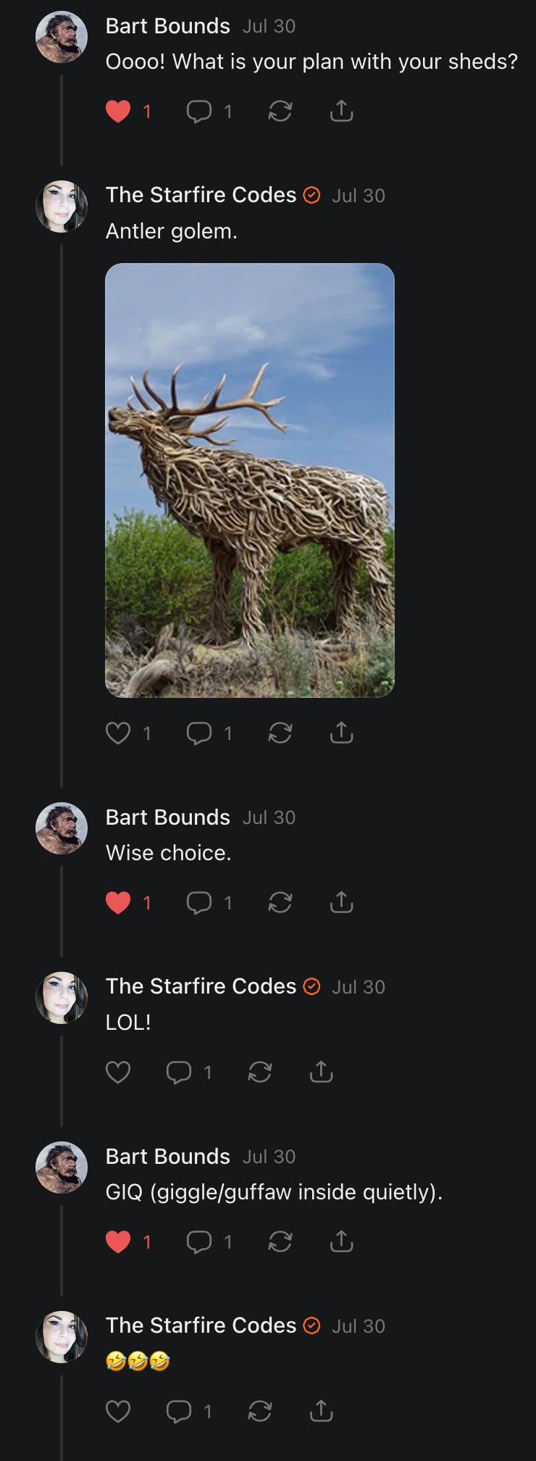Open the antler elk sculpture image
This screenshot has height=1461, width=536.
pos(250,480)
